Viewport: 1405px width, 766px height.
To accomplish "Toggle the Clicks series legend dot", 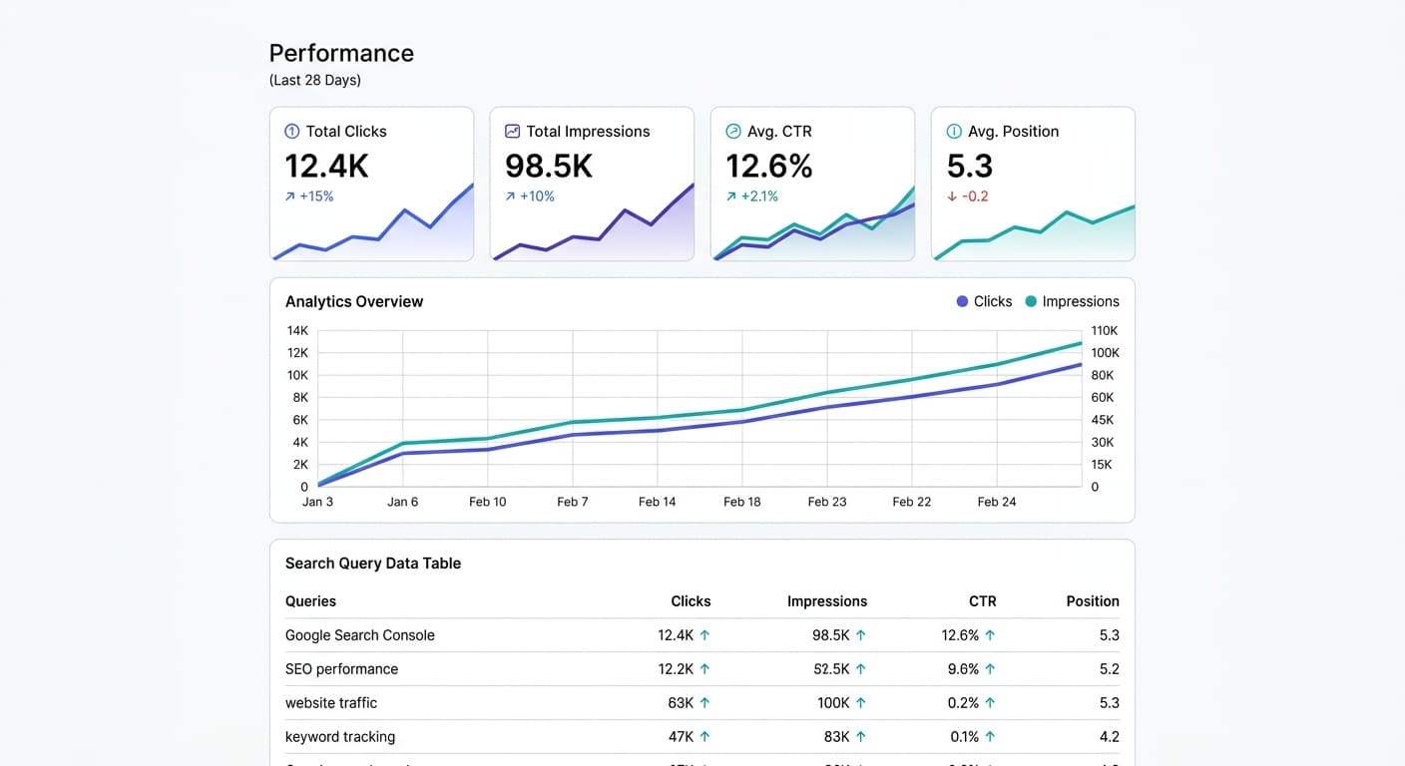I will pyautogui.click(x=962, y=301).
